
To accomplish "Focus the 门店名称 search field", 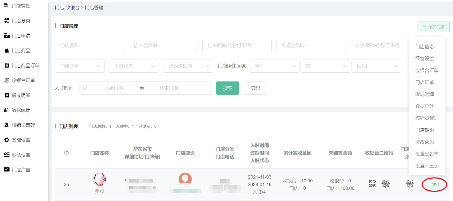I will pyautogui.click(x=89, y=46).
